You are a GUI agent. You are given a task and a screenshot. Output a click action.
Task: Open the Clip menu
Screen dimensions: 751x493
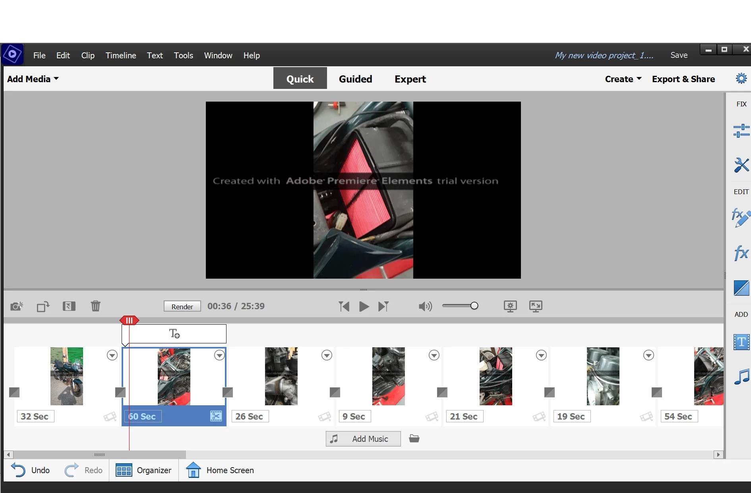[88, 56]
